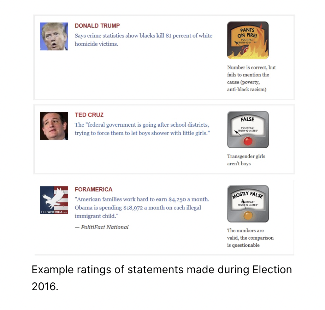
Task: Click the Example ratings caption text
Action: click(162, 278)
